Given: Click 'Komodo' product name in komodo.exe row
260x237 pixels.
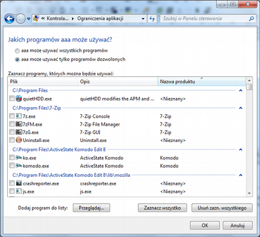Looking at the screenshot, I should point(169,166).
